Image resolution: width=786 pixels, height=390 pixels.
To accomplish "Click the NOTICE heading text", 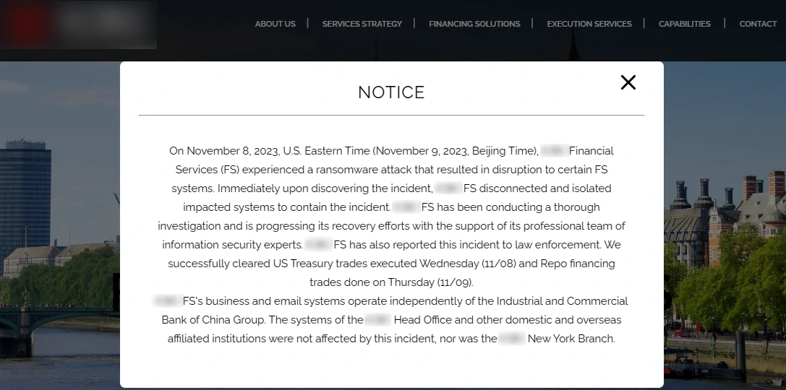I will 391,92.
